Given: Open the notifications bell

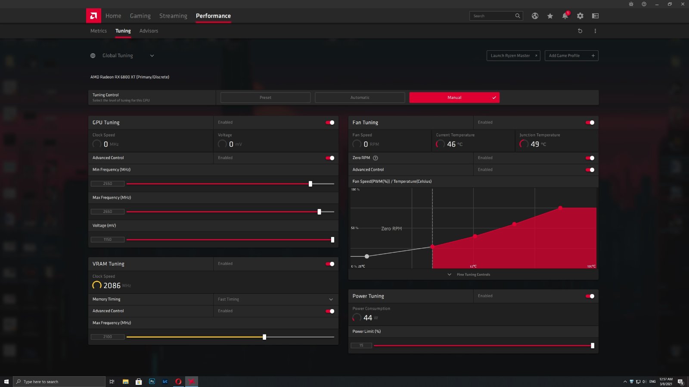Looking at the screenshot, I should click(x=565, y=16).
